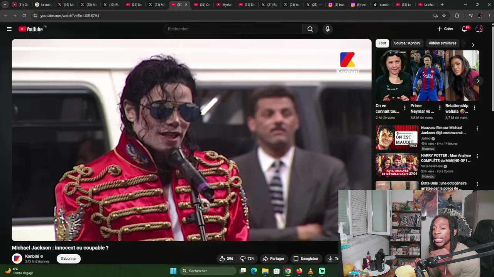Click the Chrome address bar URL
The height and width of the screenshot is (277, 494).
[70, 15]
